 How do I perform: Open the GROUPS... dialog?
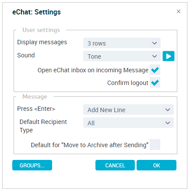tap(32, 165)
